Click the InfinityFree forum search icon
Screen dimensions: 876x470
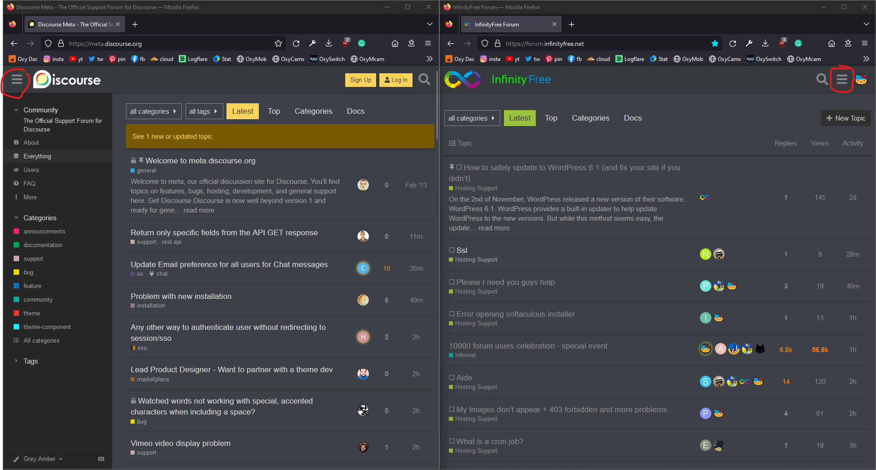pos(822,80)
